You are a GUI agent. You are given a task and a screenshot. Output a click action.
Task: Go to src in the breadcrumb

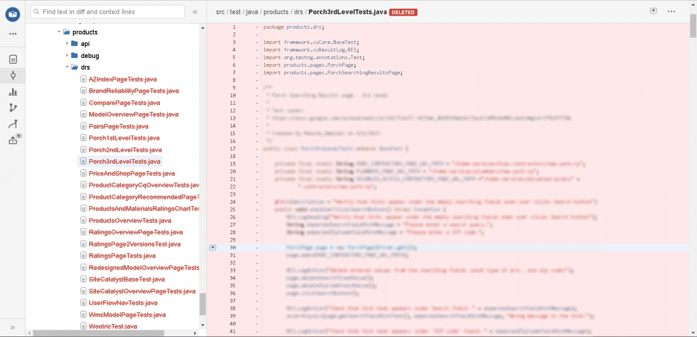220,12
